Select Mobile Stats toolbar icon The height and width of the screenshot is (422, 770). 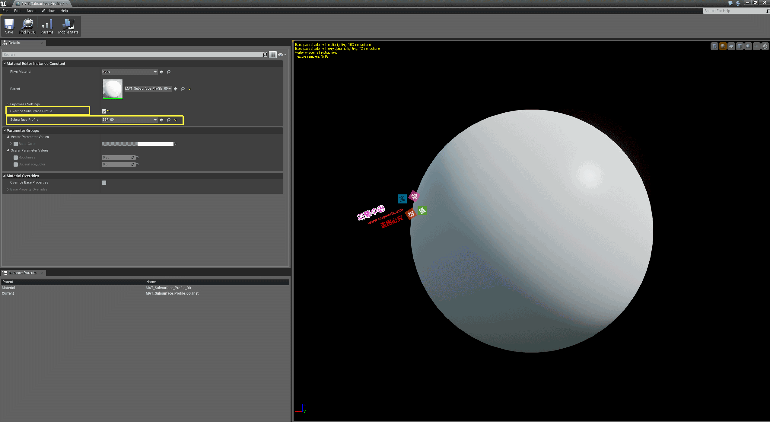click(68, 26)
